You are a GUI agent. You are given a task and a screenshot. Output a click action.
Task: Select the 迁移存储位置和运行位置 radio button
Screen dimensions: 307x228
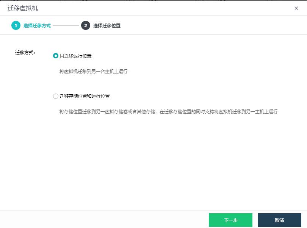56,96
